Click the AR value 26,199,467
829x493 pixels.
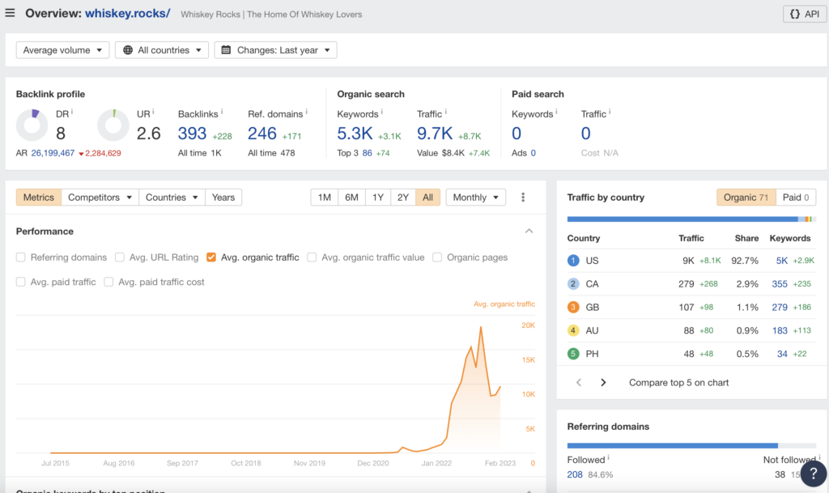53,153
